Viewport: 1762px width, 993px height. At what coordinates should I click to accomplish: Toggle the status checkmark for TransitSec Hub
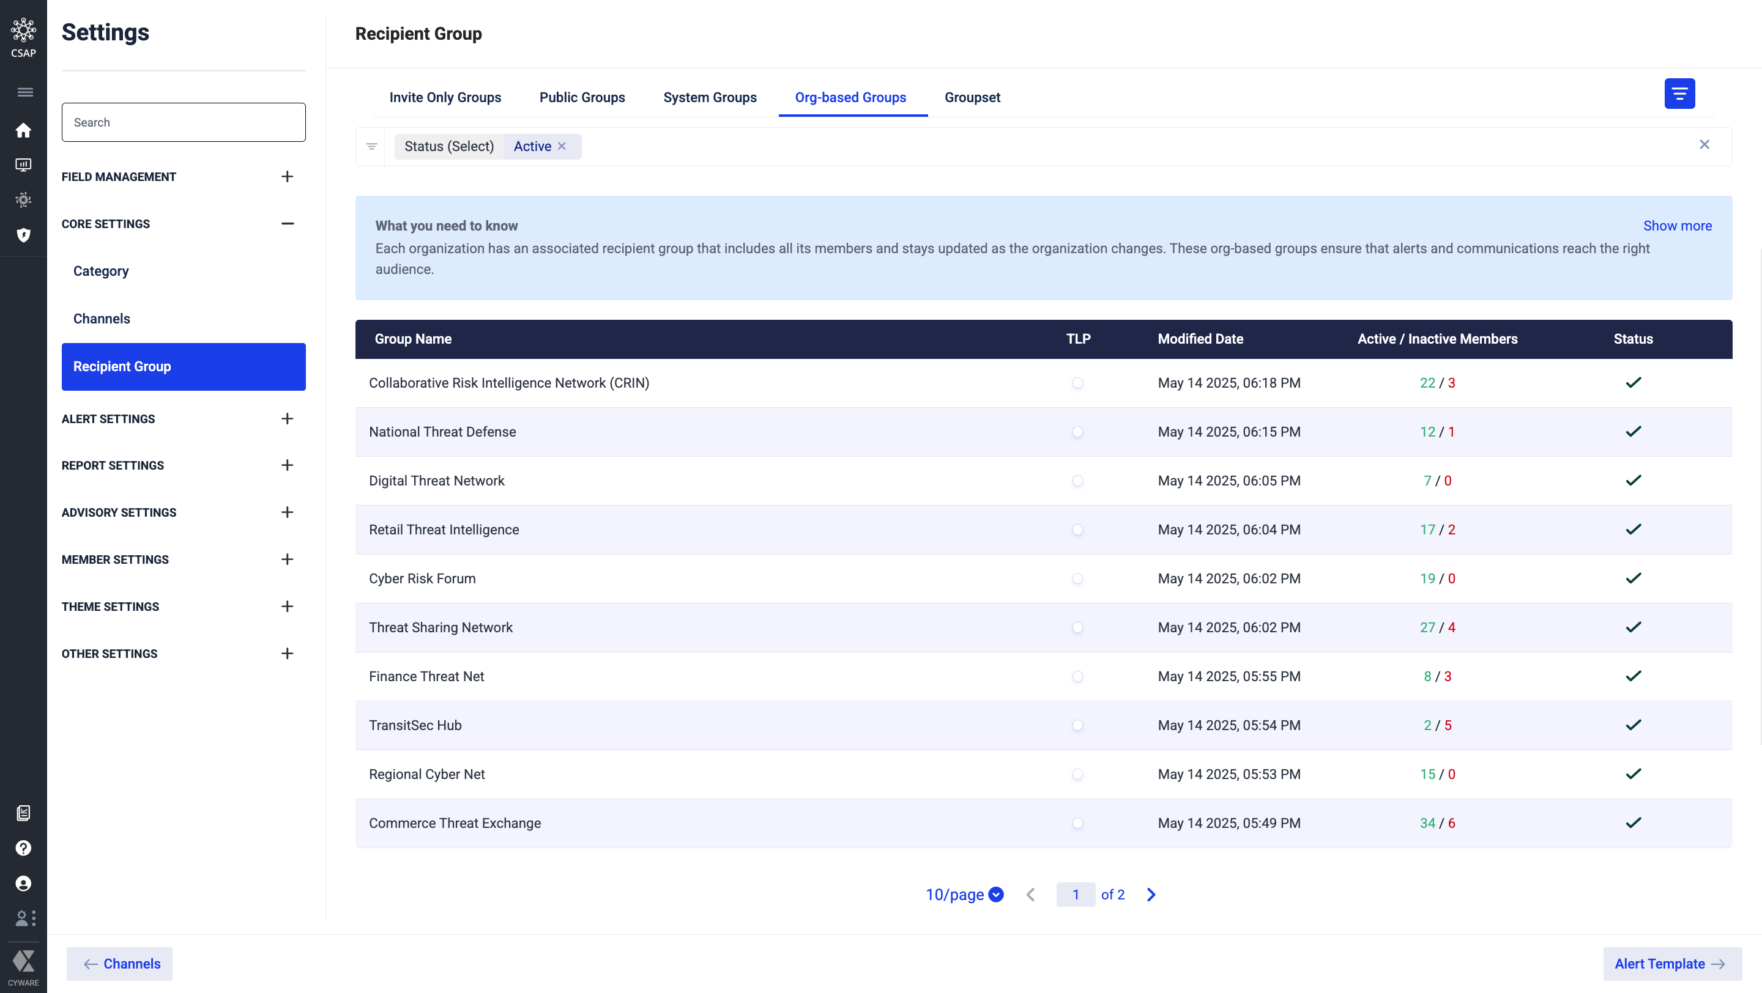pos(1633,725)
